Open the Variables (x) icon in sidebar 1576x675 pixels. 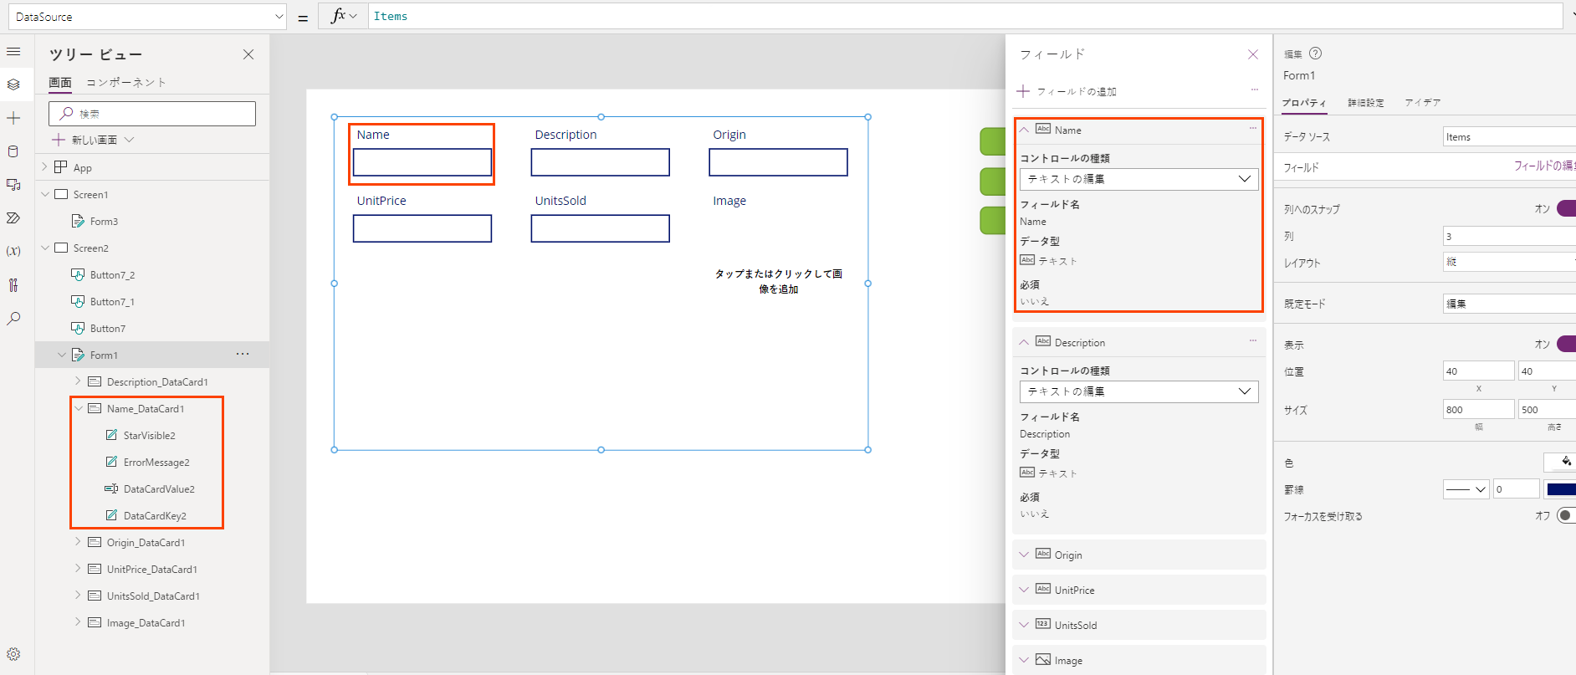[13, 251]
